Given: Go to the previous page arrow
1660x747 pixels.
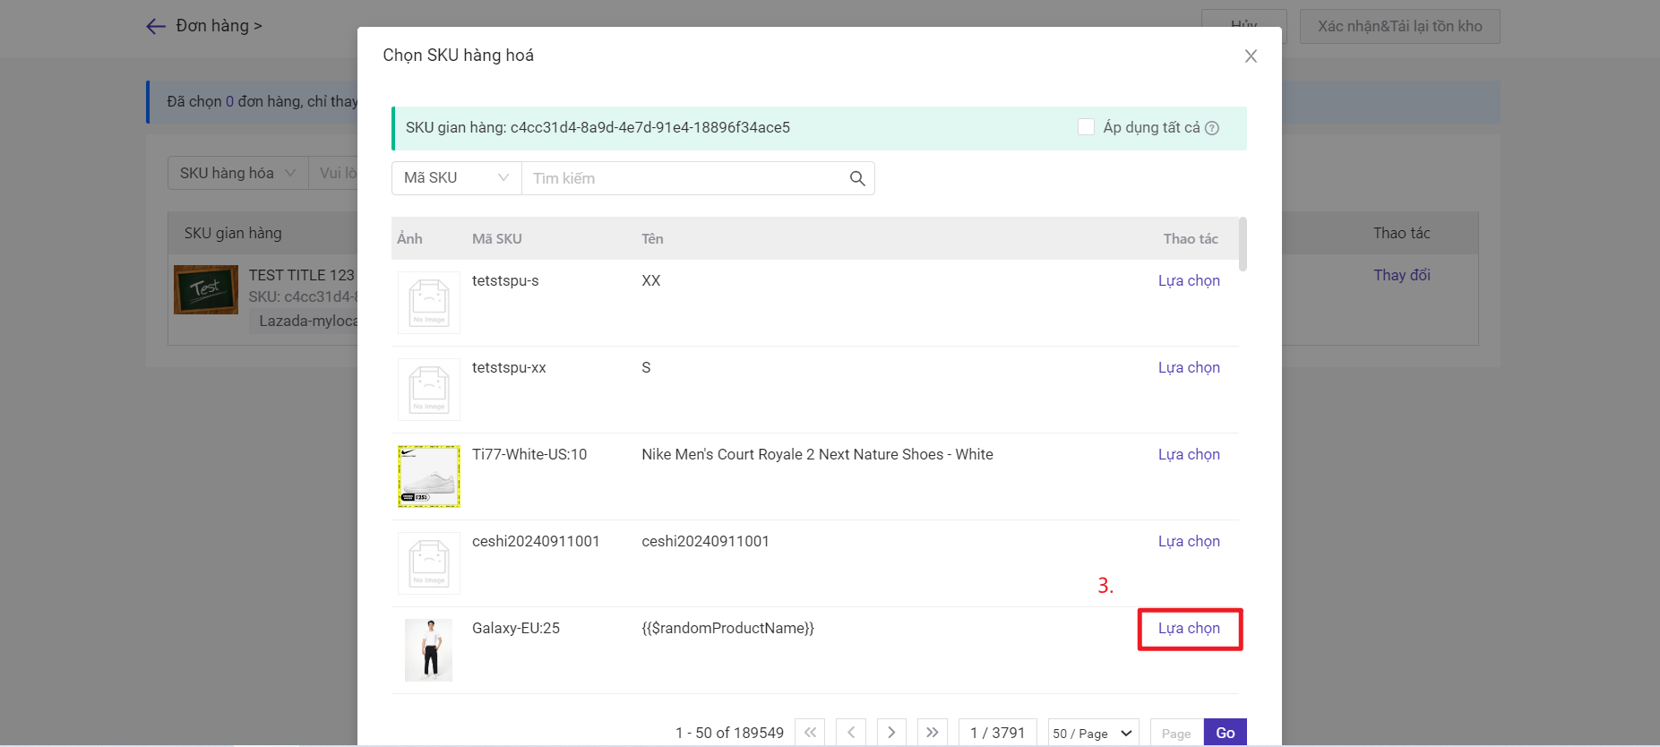Looking at the screenshot, I should 851,733.
